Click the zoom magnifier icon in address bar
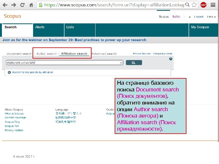 187,5
